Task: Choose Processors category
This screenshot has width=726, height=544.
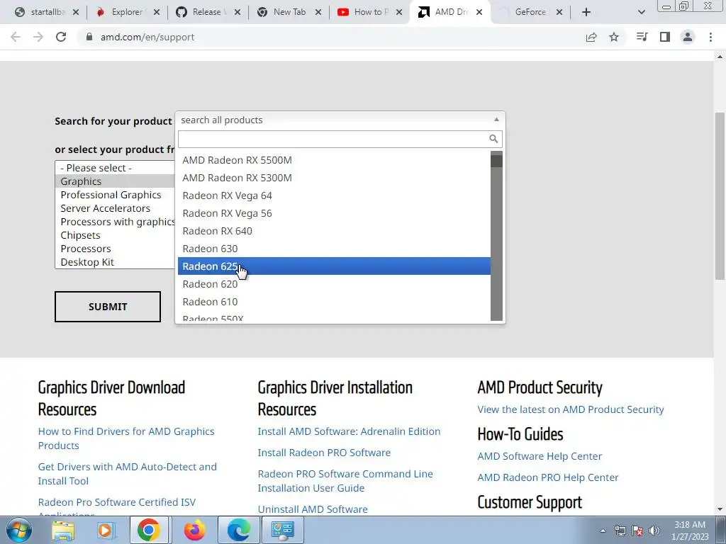Action: tap(115, 249)
